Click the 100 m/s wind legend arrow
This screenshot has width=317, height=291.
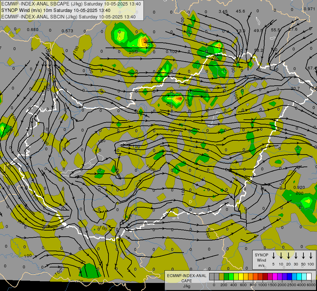(311, 256)
